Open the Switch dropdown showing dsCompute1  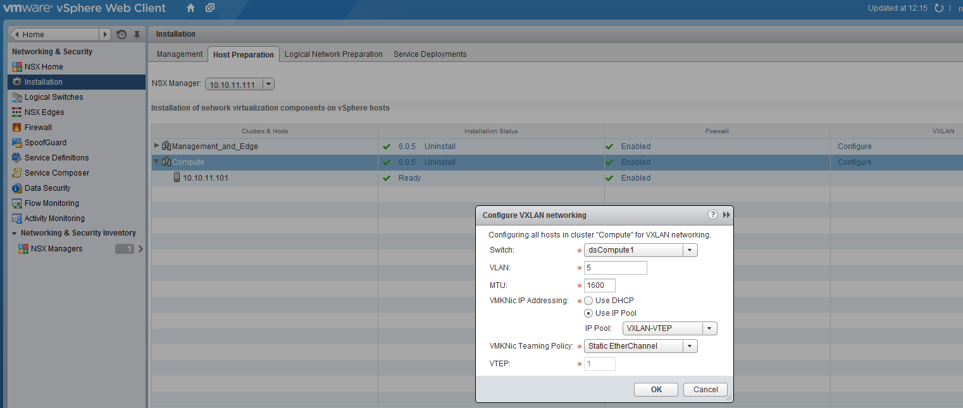pos(690,250)
